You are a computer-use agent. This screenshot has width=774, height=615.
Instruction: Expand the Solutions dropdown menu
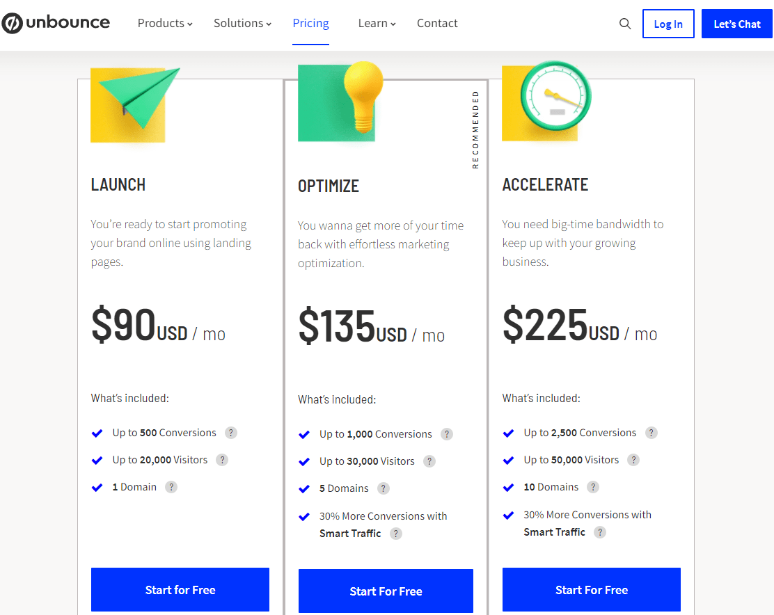click(242, 23)
